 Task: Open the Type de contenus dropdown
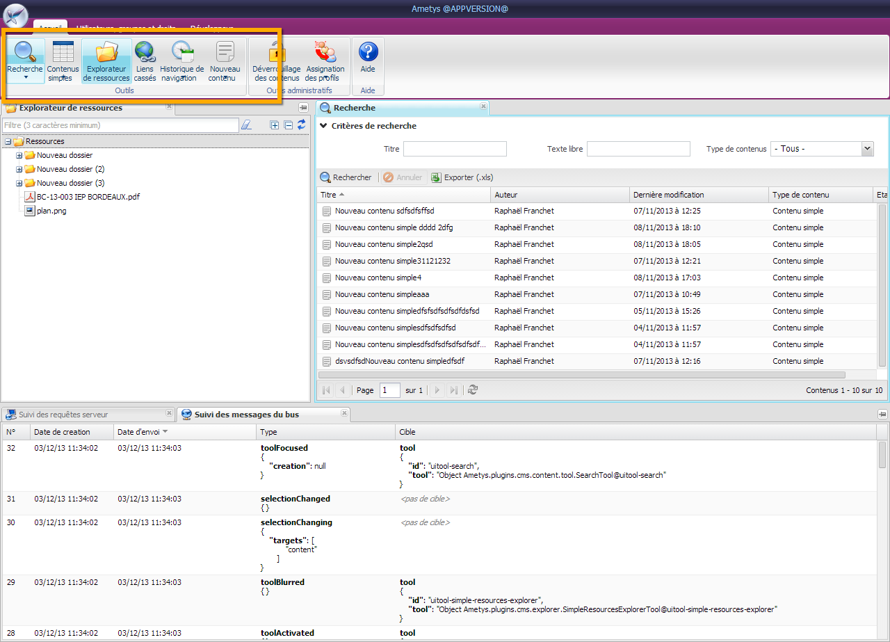click(866, 149)
